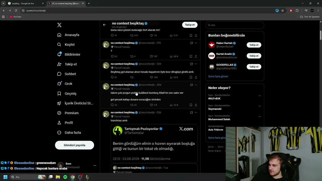
Task: Open options for the Muhammed Salah trend
Action: 260,117
